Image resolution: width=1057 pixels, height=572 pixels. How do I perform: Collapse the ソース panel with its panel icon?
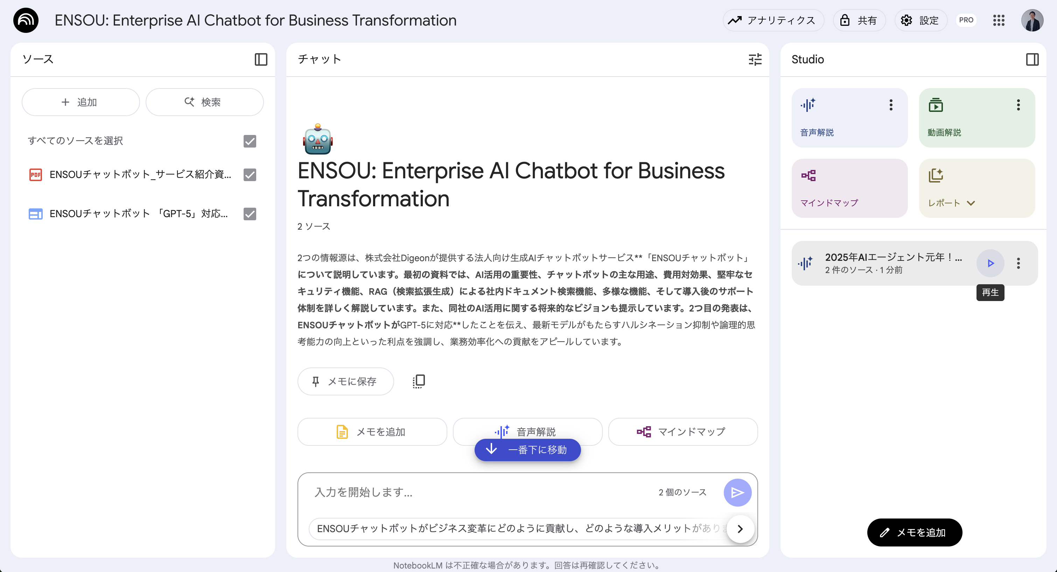[261, 59]
